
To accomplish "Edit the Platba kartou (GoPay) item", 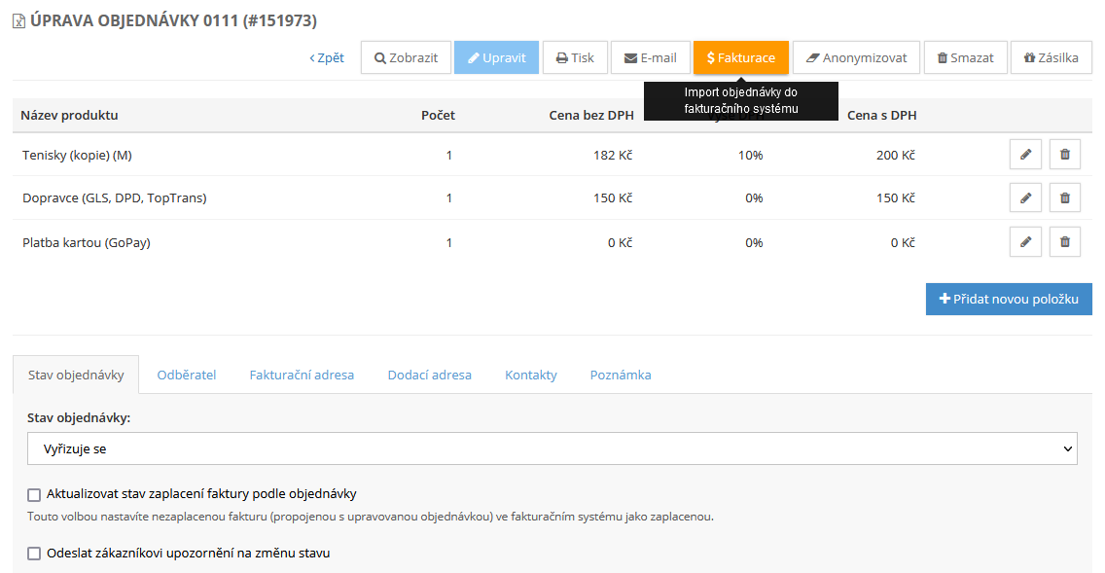I will click(x=1025, y=242).
